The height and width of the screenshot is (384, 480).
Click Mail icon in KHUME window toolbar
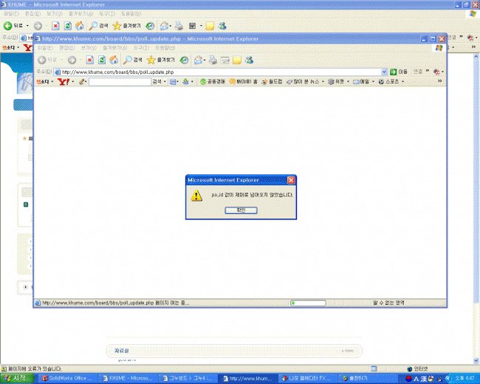tap(165, 26)
